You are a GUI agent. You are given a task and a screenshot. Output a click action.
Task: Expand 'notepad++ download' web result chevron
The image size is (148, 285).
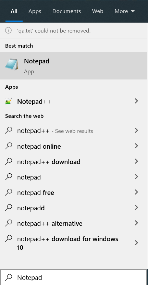click(136, 161)
